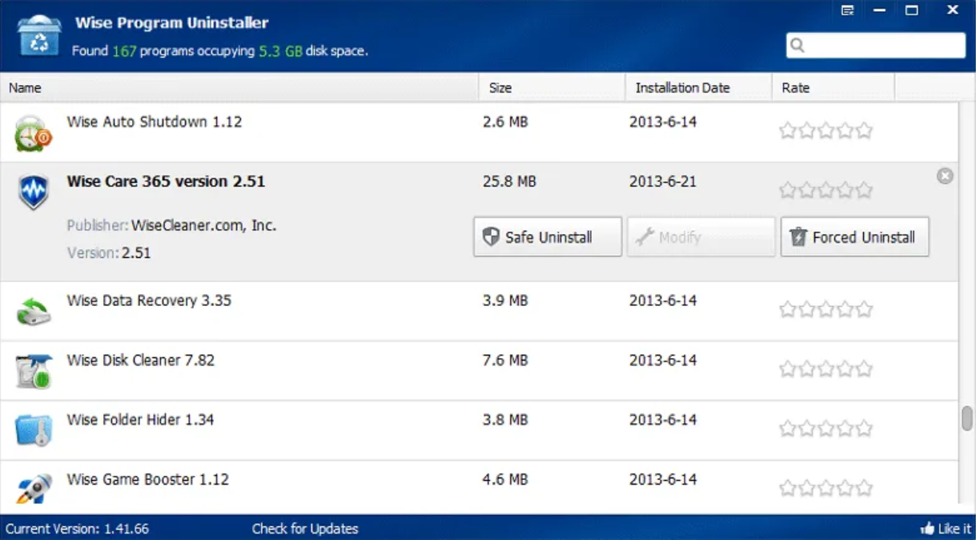Click the 7.6 MB size value
The height and width of the screenshot is (540, 976).
[505, 361]
